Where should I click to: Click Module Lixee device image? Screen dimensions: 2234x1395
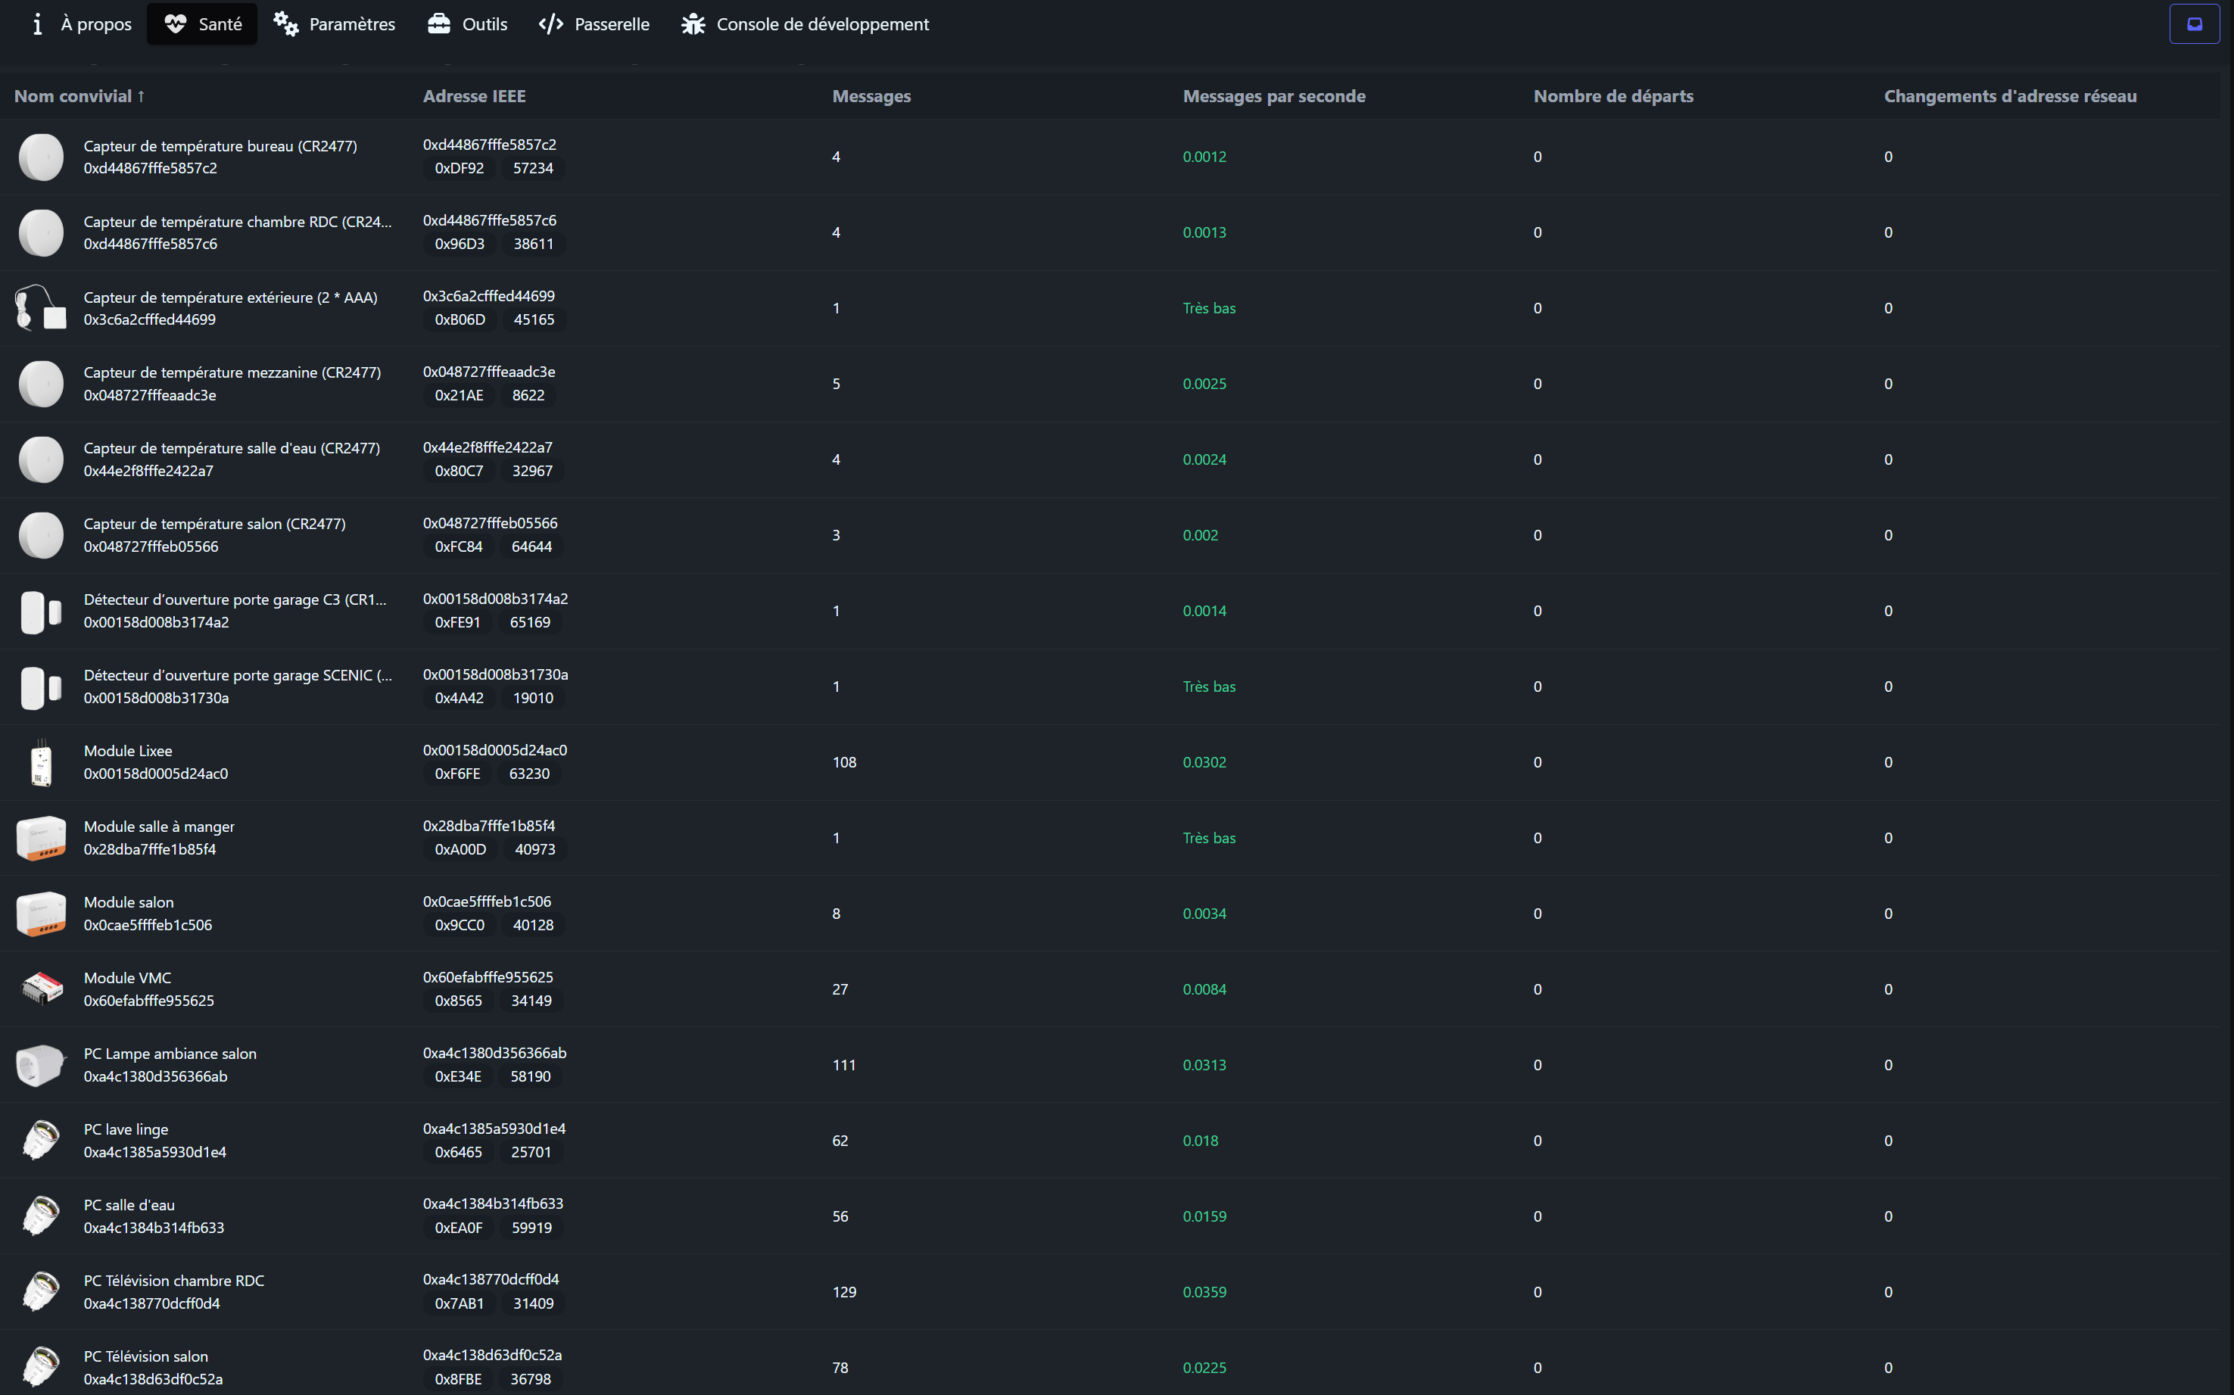pyautogui.click(x=41, y=762)
